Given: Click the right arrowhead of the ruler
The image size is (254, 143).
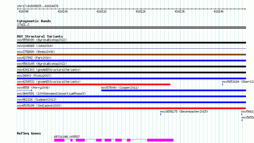Looking at the screenshot, I should tap(245, 9).
